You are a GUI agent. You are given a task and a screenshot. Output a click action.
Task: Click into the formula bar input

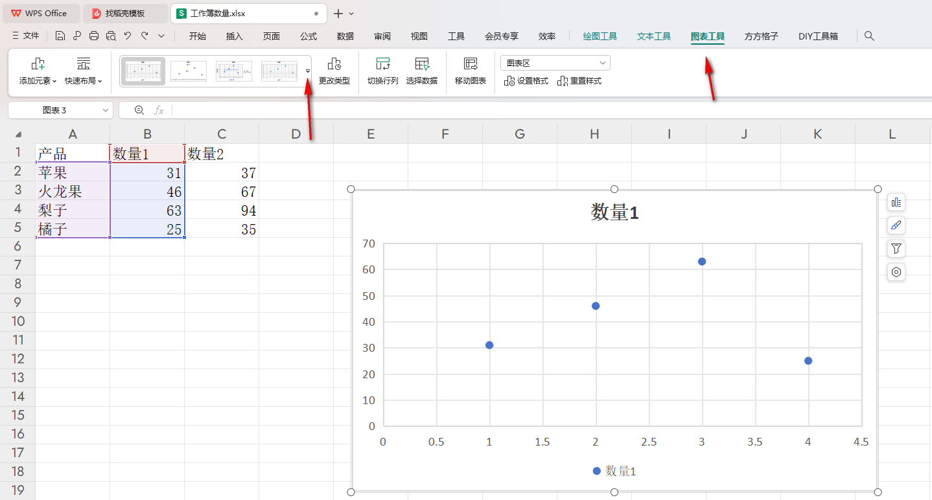(551, 110)
